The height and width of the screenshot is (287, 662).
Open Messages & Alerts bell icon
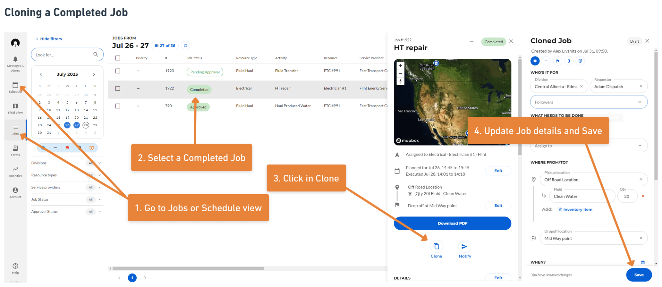(15, 60)
